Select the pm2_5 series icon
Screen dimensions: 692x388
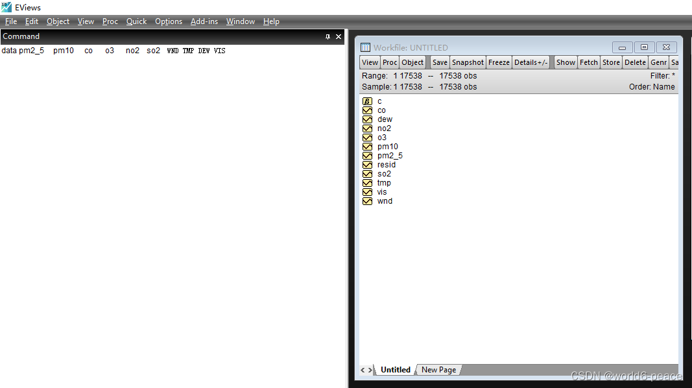coord(367,155)
